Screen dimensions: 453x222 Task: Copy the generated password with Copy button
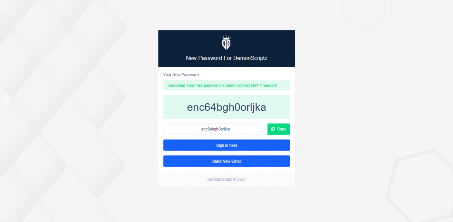(x=279, y=129)
